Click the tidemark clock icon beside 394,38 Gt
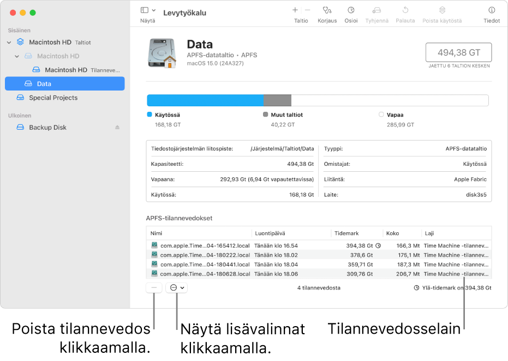This screenshot has width=508, height=361. tap(378, 246)
